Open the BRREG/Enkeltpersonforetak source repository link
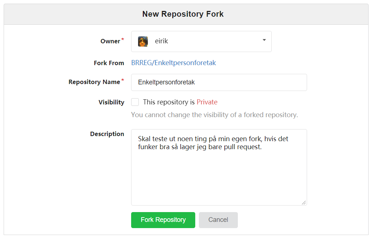 pos(173,63)
